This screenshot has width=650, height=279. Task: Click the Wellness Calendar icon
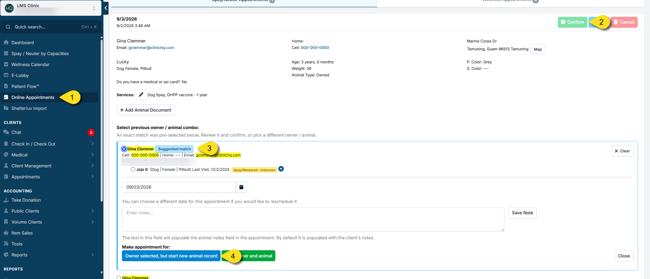coord(6,64)
